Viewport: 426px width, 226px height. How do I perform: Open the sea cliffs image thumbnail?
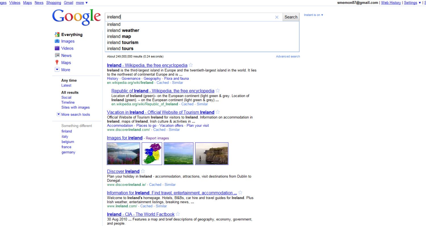click(x=212, y=154)
